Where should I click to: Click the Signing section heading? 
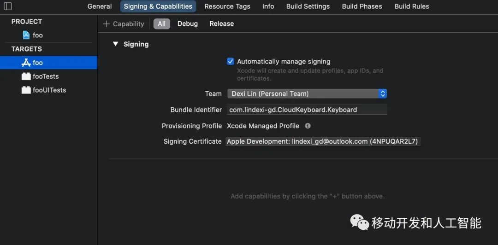[x=136, y=44]
